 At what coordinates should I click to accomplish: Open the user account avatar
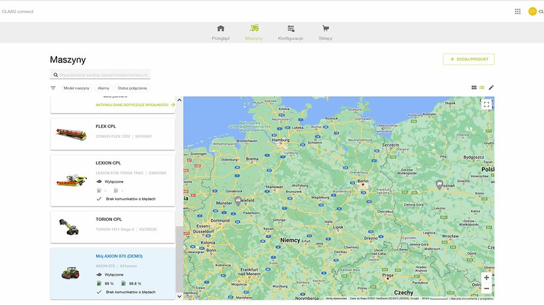[532, 11]
